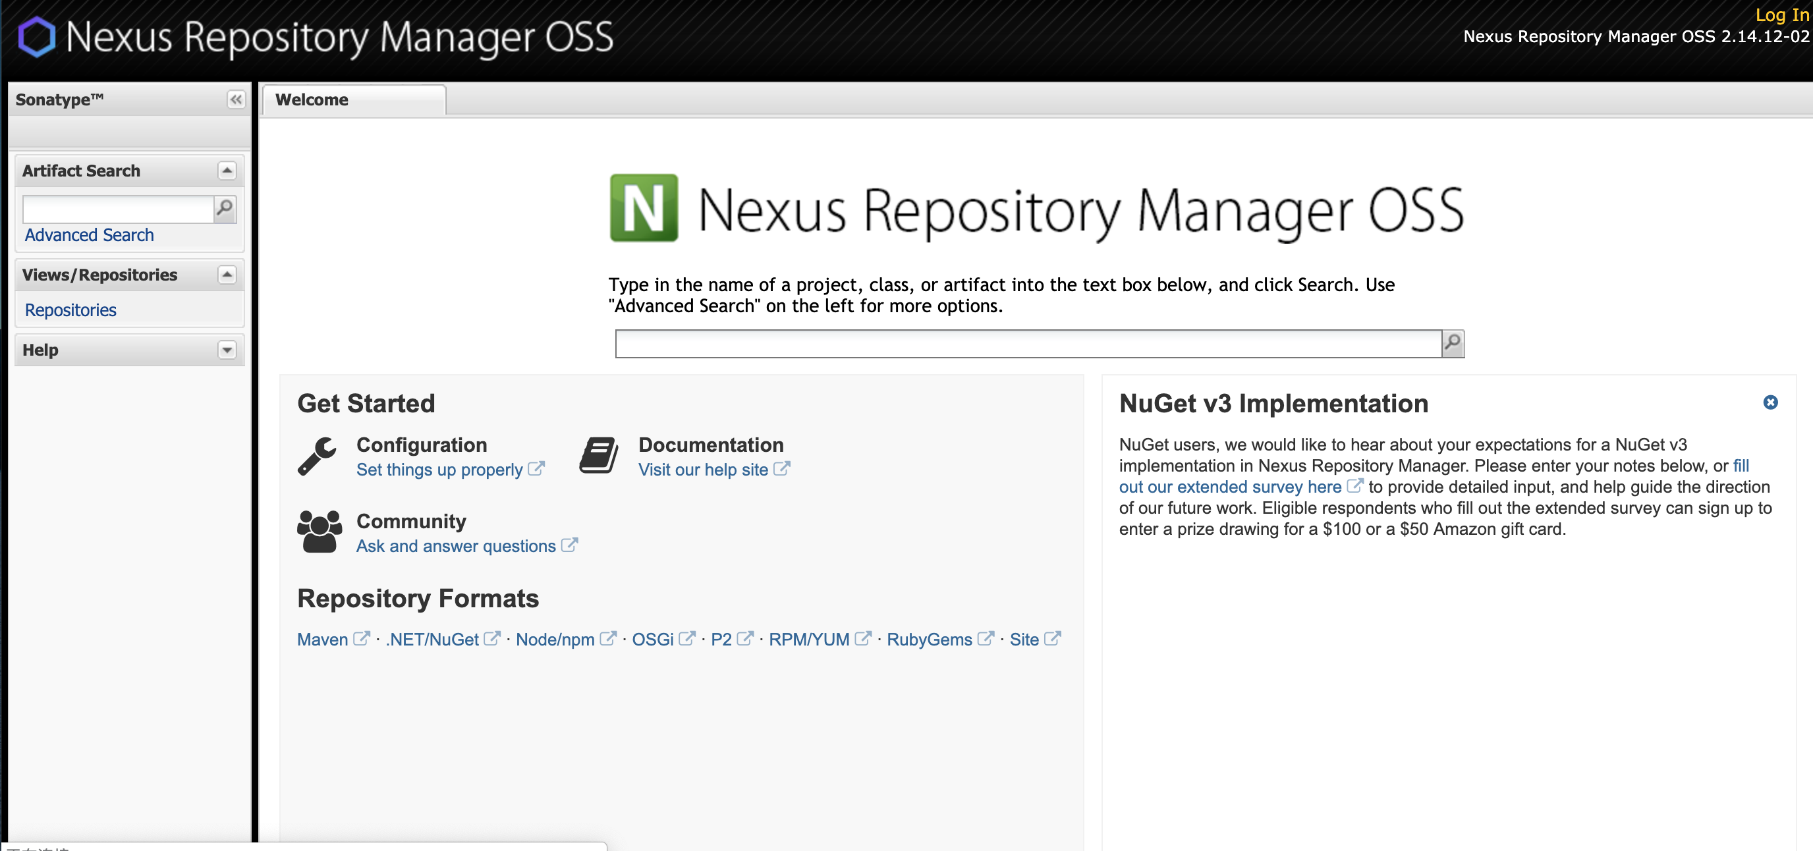
Task: Focus the sidebar Artifact Search field
Action: point(117,209)
